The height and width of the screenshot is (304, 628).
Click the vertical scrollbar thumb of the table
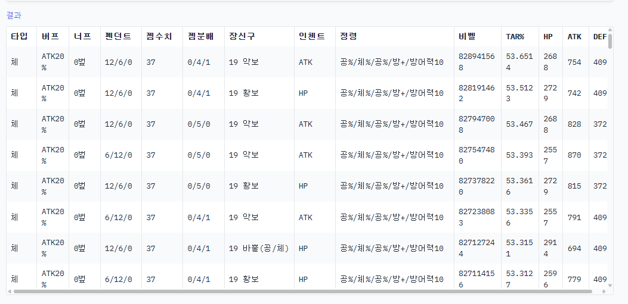(x=610, y=40)
